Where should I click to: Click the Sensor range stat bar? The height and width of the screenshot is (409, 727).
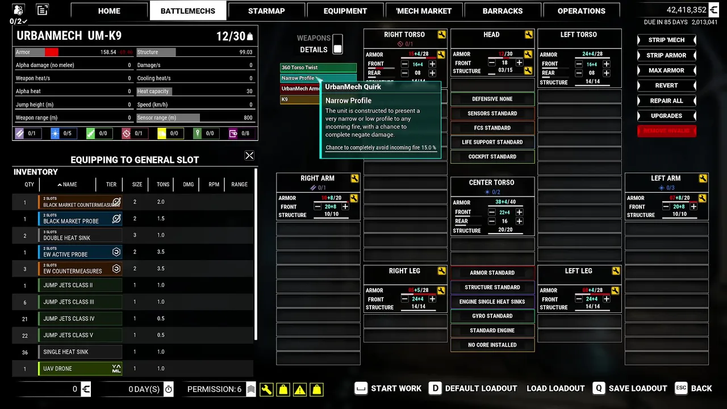coord(195,118)
